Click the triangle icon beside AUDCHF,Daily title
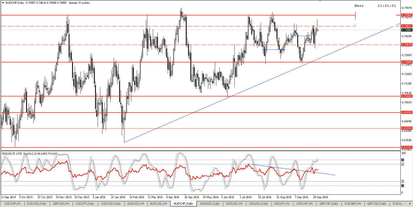This screenshot has height=207, width=413. click(3, 3)
